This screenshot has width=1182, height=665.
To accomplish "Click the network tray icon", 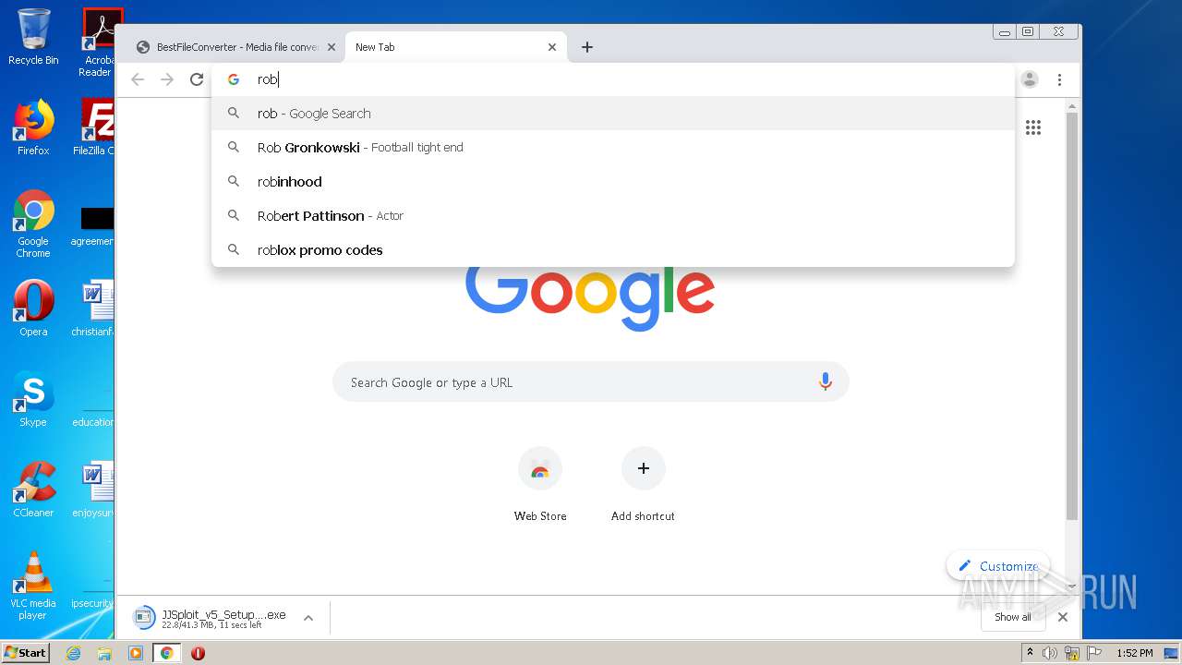I will tap(1072, 653).
